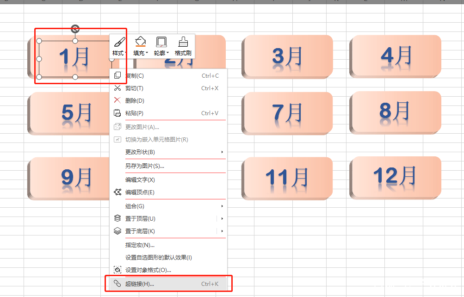Click the scissors icon beside 剪切(T)
464x297 pixels.
point(118,88)
